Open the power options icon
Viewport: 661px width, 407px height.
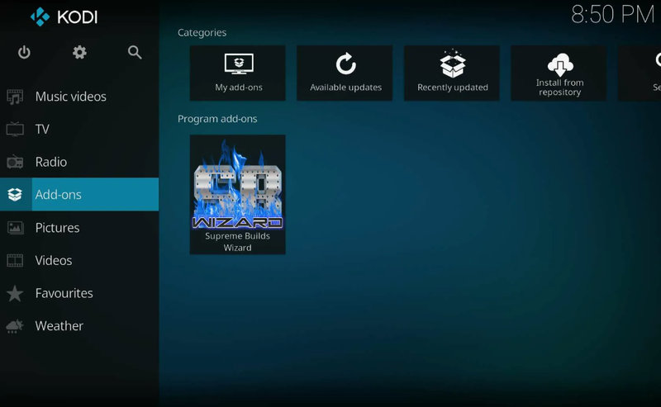point(24,52)
